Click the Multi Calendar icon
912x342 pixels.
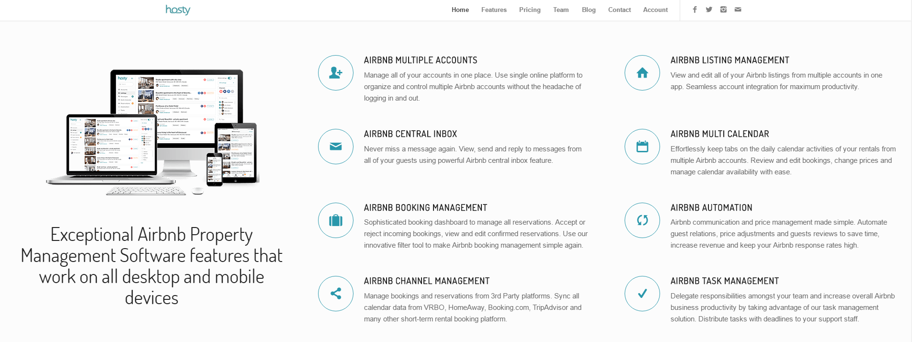[x=642, y=147]
